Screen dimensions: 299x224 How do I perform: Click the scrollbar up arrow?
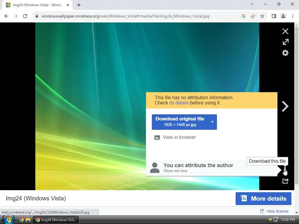pyautogui.click(x=297, y=24)
